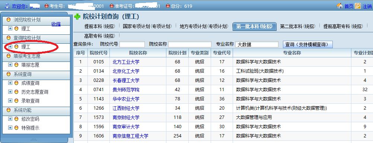Open the 北京化工大学 link
The height and width of the screenshot is (143, 373).
pos(126,71)
